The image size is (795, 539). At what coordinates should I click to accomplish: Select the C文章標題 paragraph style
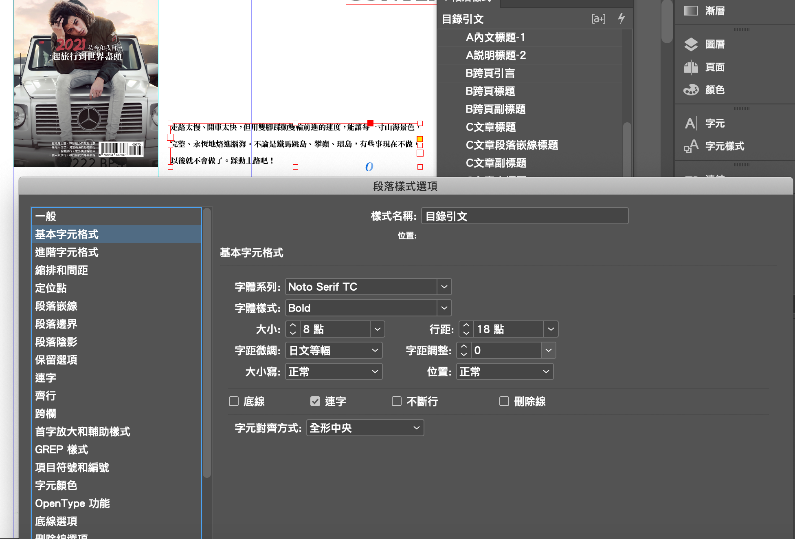(491, 127)
